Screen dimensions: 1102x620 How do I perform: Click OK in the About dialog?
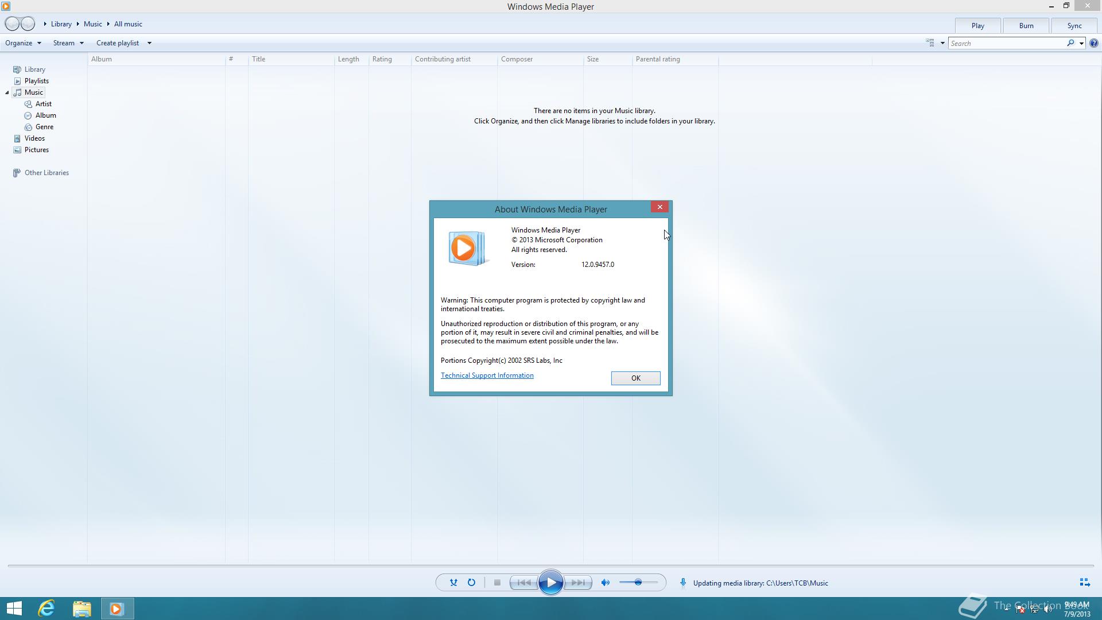click(635, 378)
